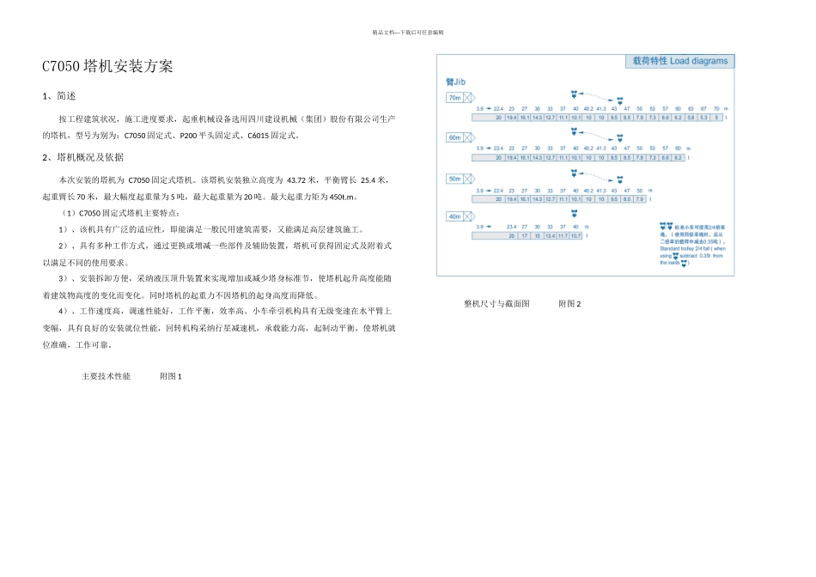
Task: Click the sentence starting "2)、具有多种工作方式"
Action: [217, 254]
